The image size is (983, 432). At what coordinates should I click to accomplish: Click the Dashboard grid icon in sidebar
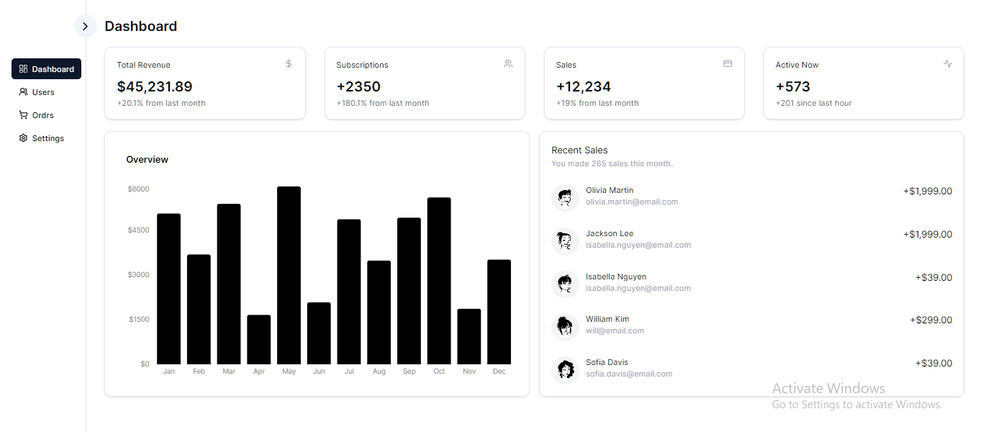coord(23,69)
